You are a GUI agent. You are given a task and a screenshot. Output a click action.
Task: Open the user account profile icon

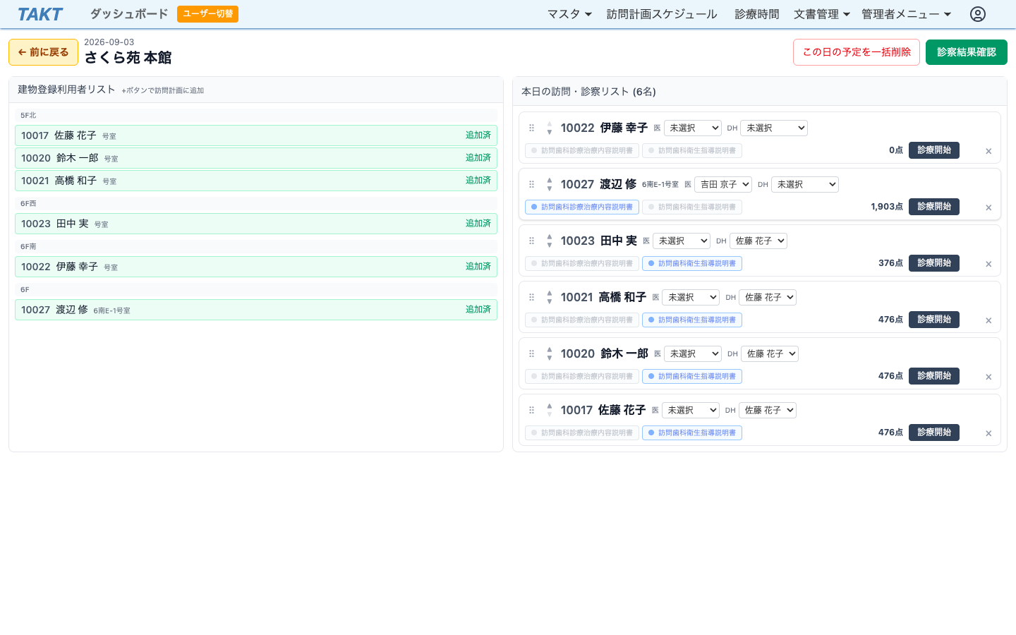pyautogui.click(x=977, y=14)
